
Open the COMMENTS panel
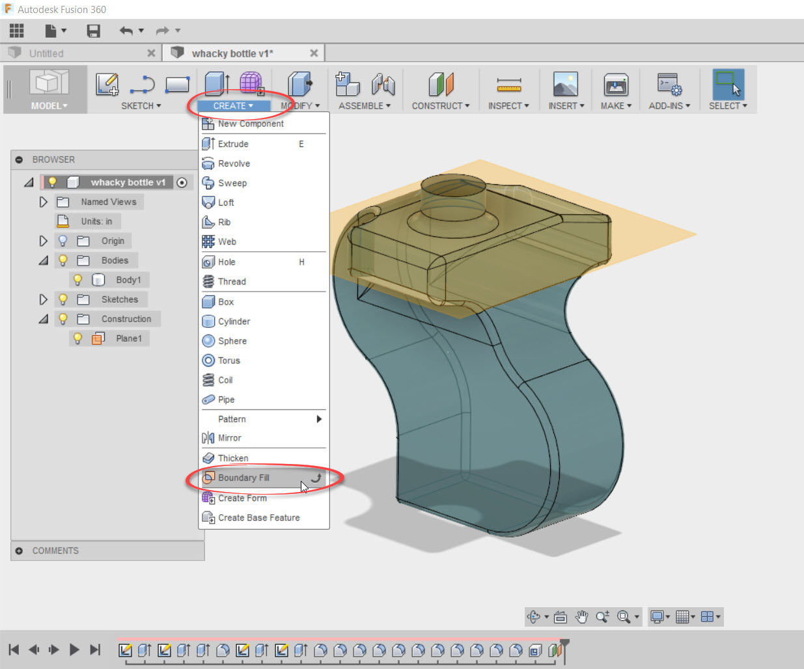click(x=55, y=551)
